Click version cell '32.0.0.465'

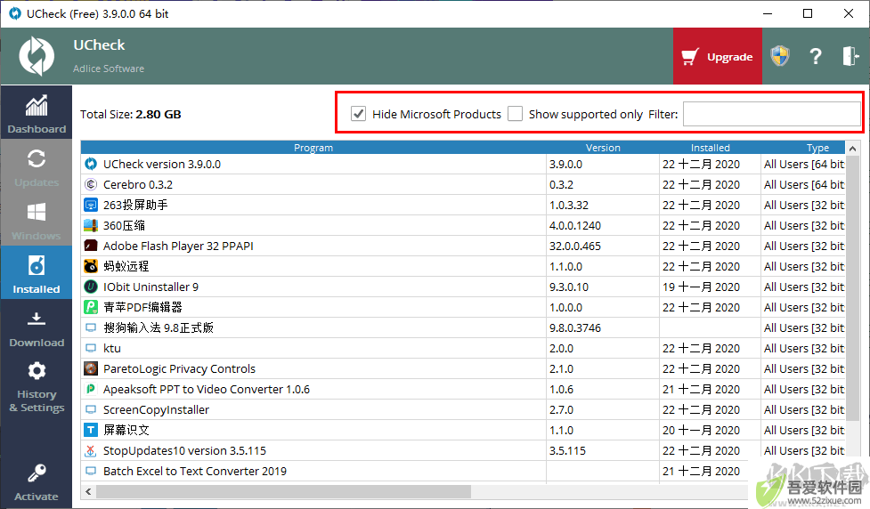point(575,246)
